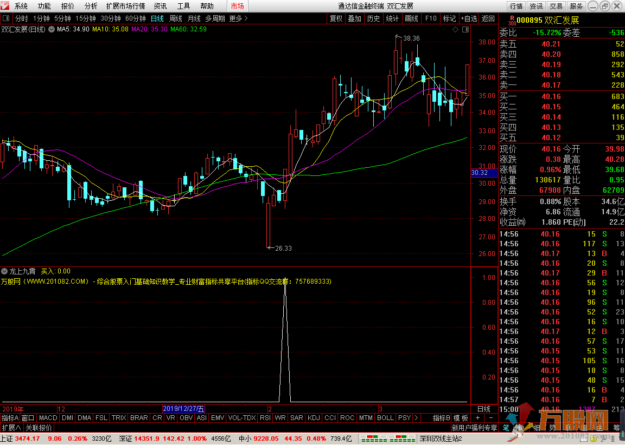625x445 pixels.
Task: Click the 叠加 overlay button
Action: (355, 18)
